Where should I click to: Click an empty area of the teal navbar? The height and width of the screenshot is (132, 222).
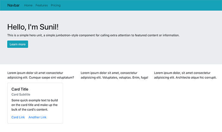pos(141,5)
